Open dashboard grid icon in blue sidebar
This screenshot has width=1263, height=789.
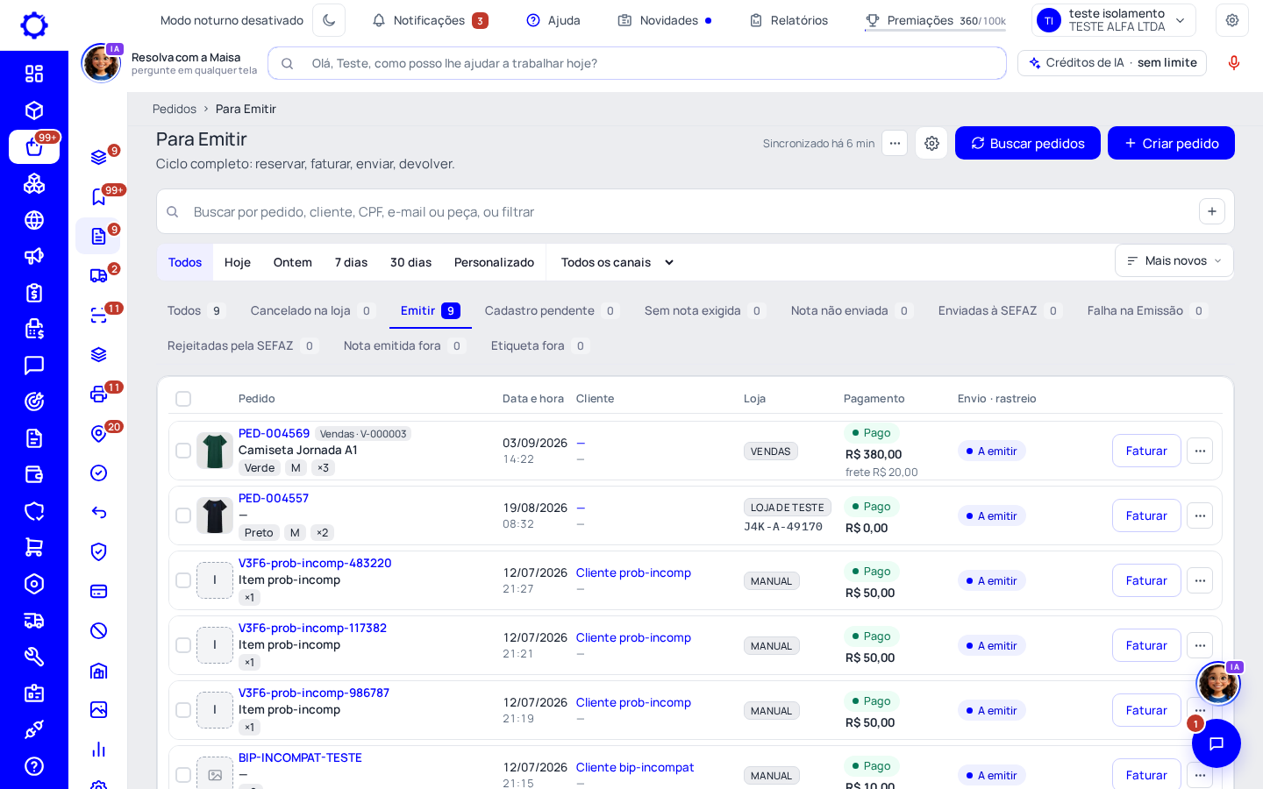pyautogui.click(x=34, y=74)
